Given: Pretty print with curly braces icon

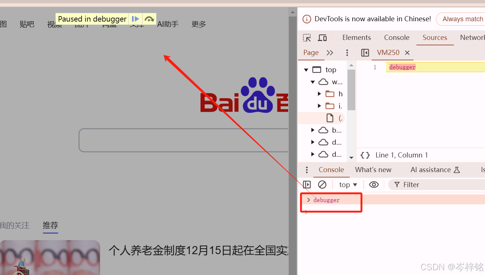Looking at the screenshot, I should pos(365,155).
